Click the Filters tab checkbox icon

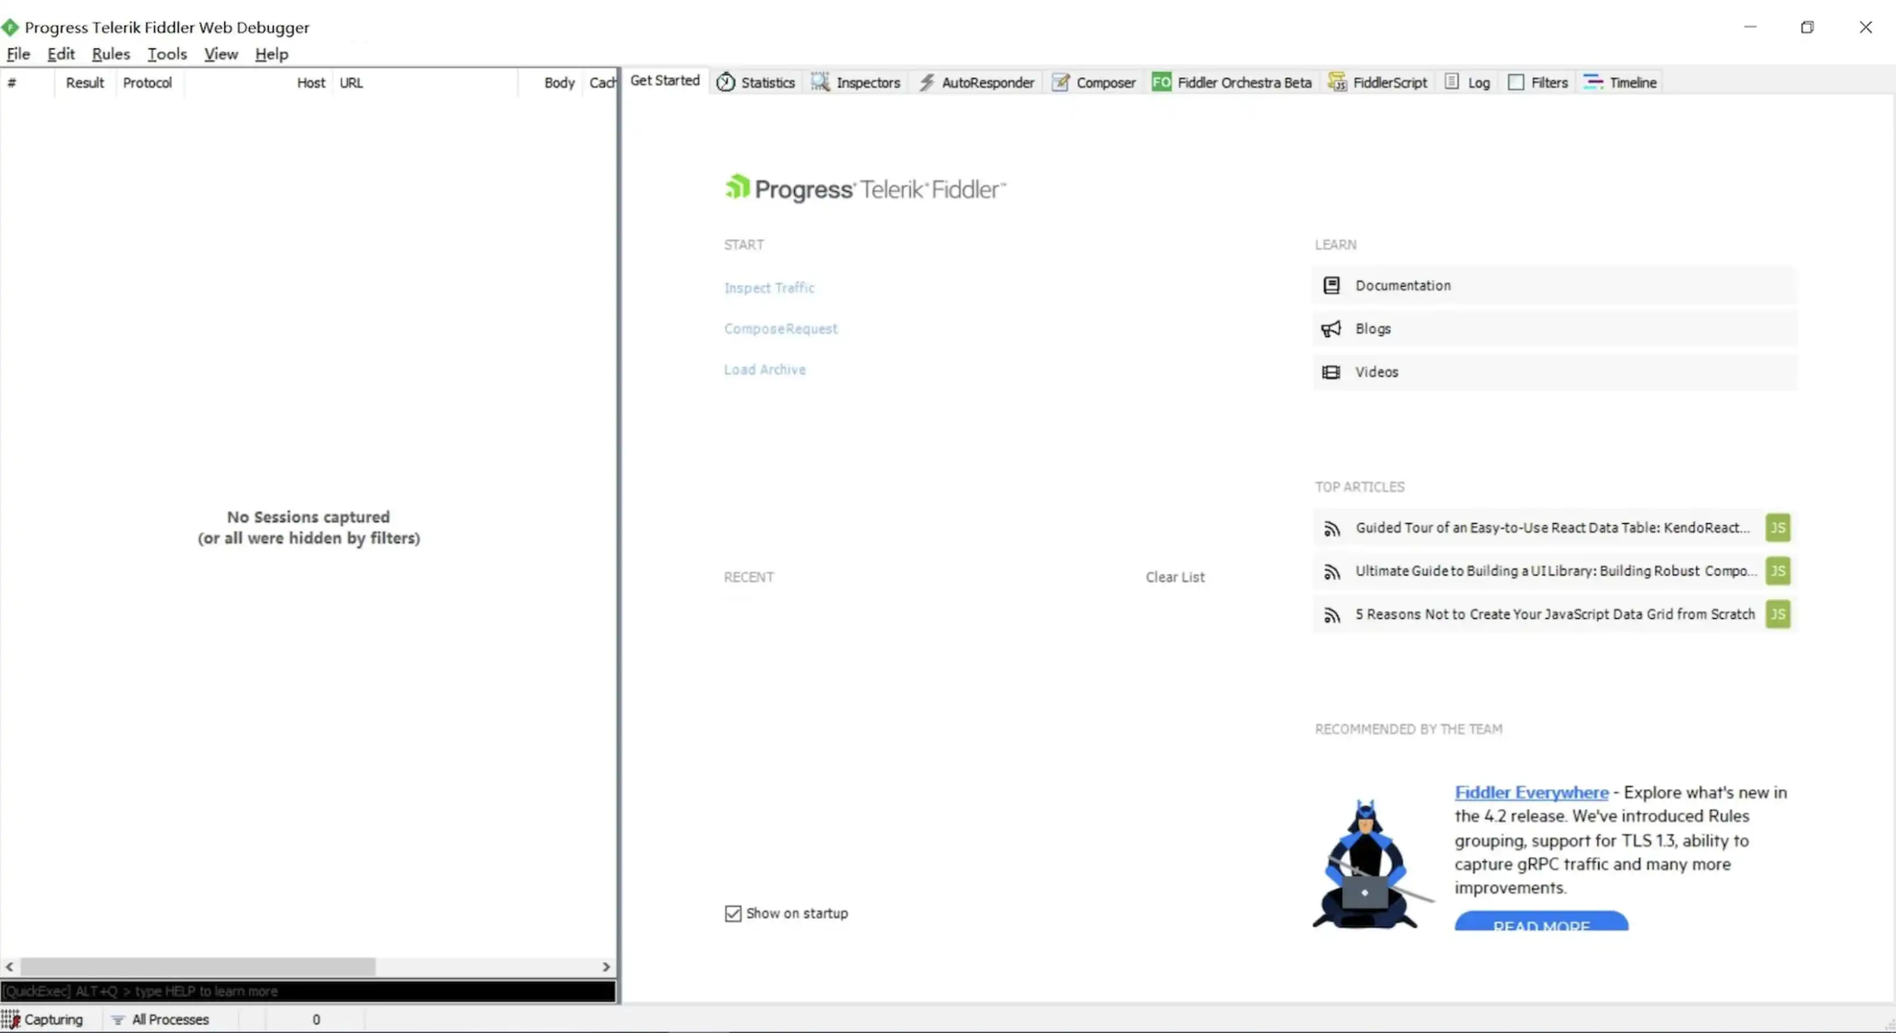click(1516, 83)
